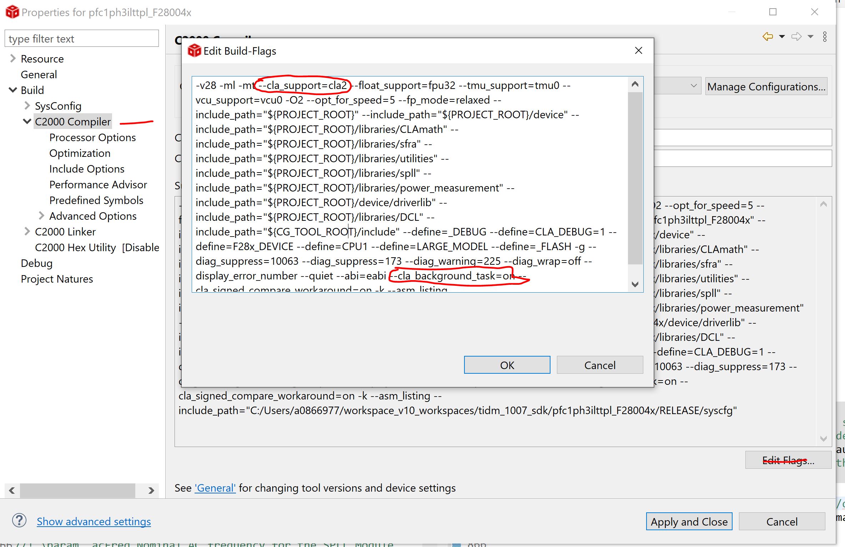Close the Edit Build-Flags dialog
The image size is (845, 547).
[638, 51]
